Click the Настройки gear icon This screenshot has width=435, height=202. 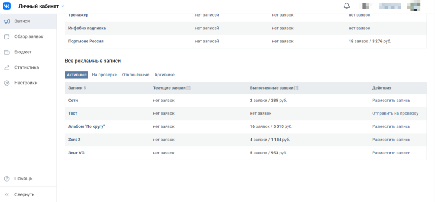coord(7,83)
